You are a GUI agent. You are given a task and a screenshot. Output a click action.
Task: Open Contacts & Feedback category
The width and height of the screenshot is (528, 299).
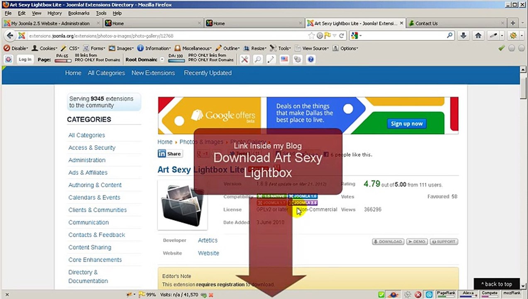(97, 235)
